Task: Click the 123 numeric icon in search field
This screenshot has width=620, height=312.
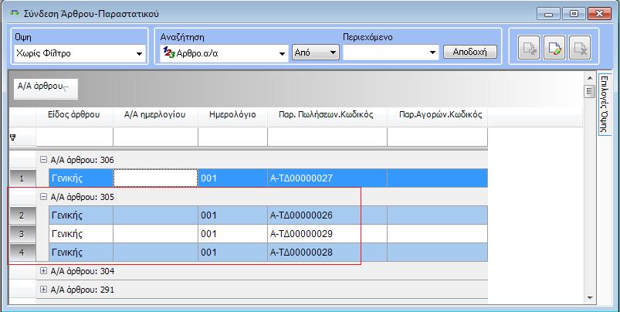Action: click(x=169, y=53)
